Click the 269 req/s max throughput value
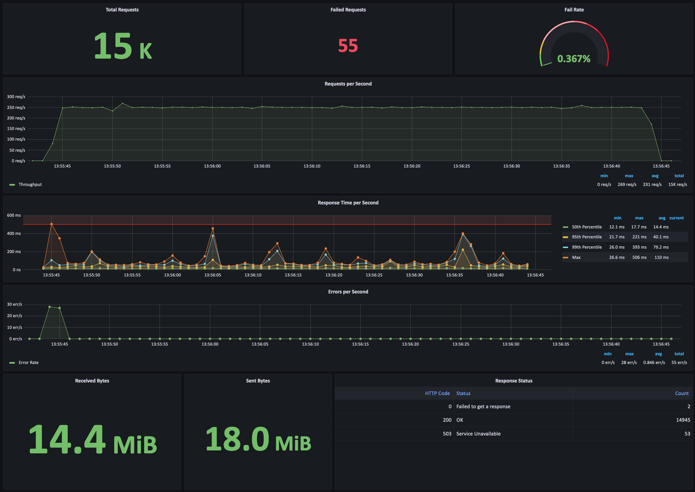695x492 pixels. point(627,184)
